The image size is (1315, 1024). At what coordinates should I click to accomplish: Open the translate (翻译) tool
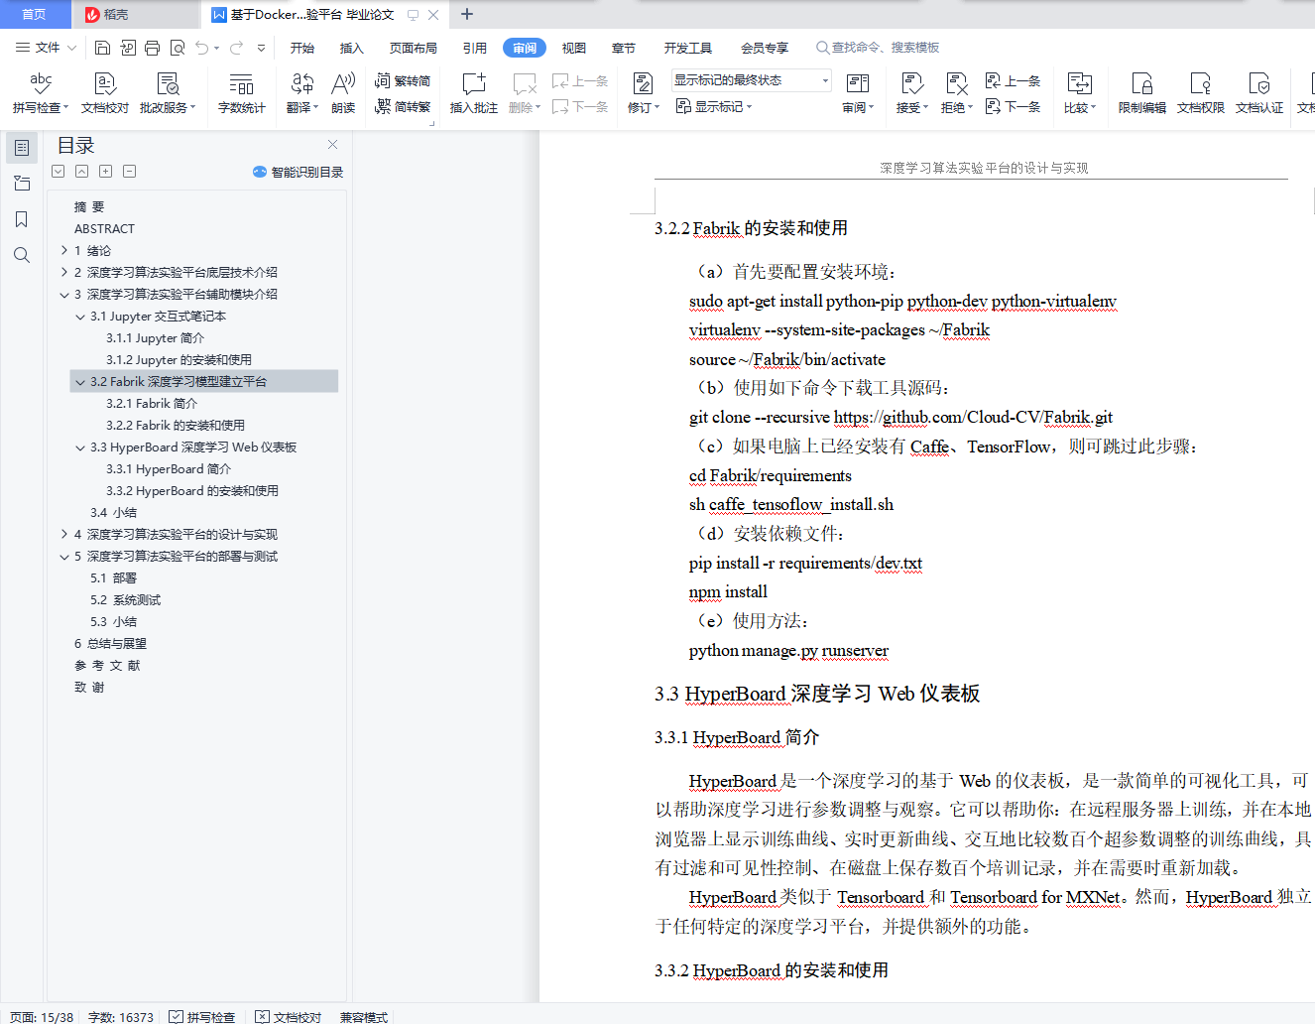click(x=302, y=93)
